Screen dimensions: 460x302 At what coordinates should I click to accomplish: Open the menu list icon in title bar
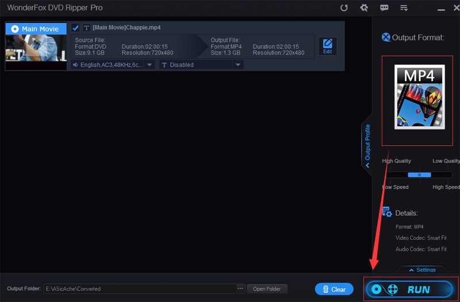pos(404,8)
